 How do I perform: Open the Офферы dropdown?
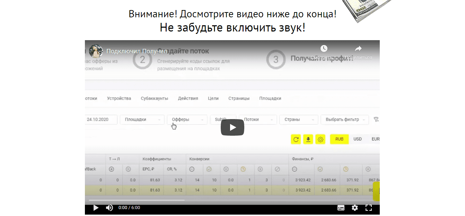(x=187, y=119)
